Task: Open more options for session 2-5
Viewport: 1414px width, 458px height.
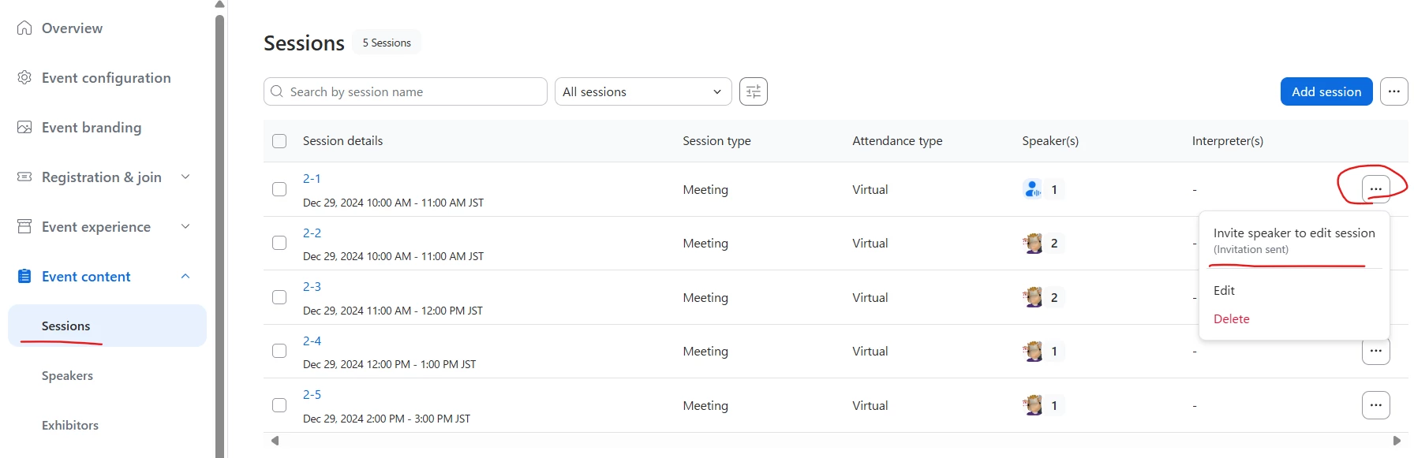Action: click(1375, 405)
